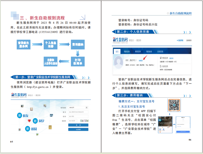The image size is (203, 154).
Task: Click the 打印报到单 flowchart box
Action: click(x=78, y=62)
